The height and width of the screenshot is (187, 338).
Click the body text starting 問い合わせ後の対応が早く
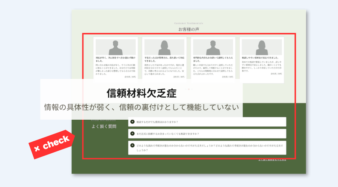point(116,69)
